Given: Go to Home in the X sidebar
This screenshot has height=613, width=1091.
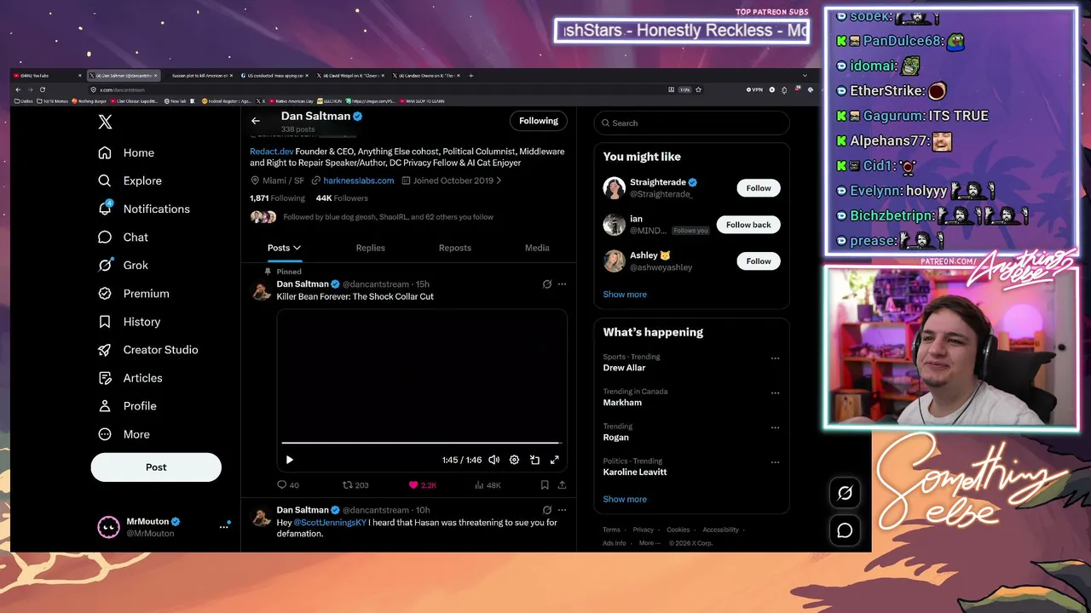Looking at the screenshot, I should click(126, 152).
